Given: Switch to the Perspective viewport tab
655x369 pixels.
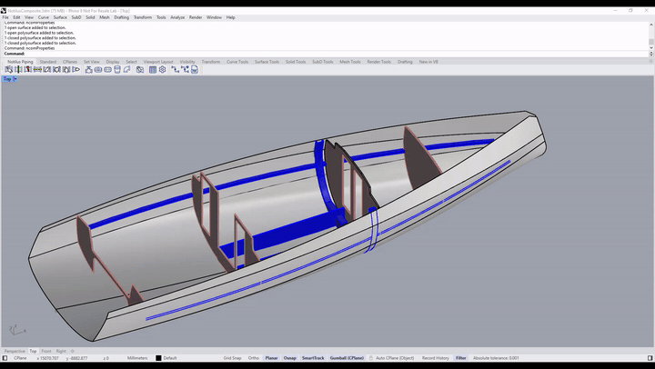Looking at the screenshot, I should pos(15,351).
